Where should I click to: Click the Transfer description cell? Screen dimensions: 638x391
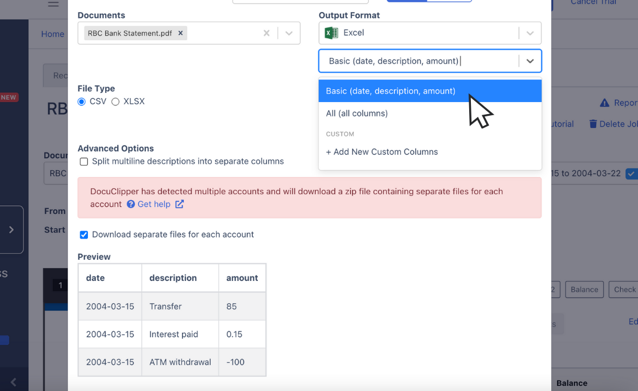click(180, 306)
